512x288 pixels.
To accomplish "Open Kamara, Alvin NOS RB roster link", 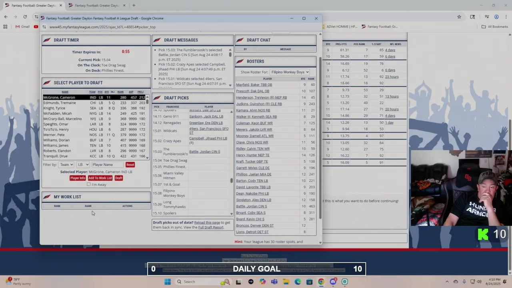I will click(x=253, y=110).
